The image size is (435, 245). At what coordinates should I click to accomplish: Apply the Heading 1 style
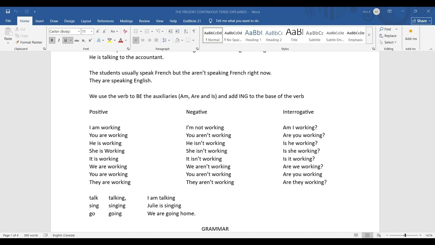254,35
